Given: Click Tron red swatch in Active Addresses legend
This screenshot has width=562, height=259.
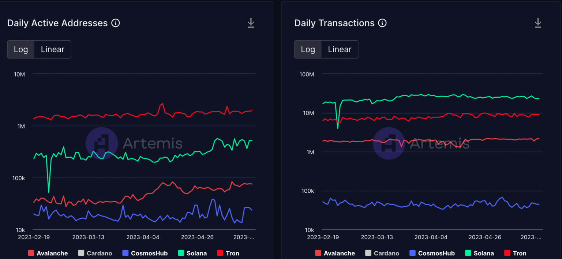Looking at the screenshot, I should pos(220,253).
